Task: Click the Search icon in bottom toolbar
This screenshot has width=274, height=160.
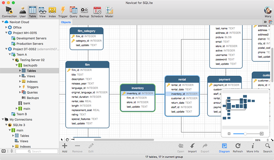Action: click(267, 148)
